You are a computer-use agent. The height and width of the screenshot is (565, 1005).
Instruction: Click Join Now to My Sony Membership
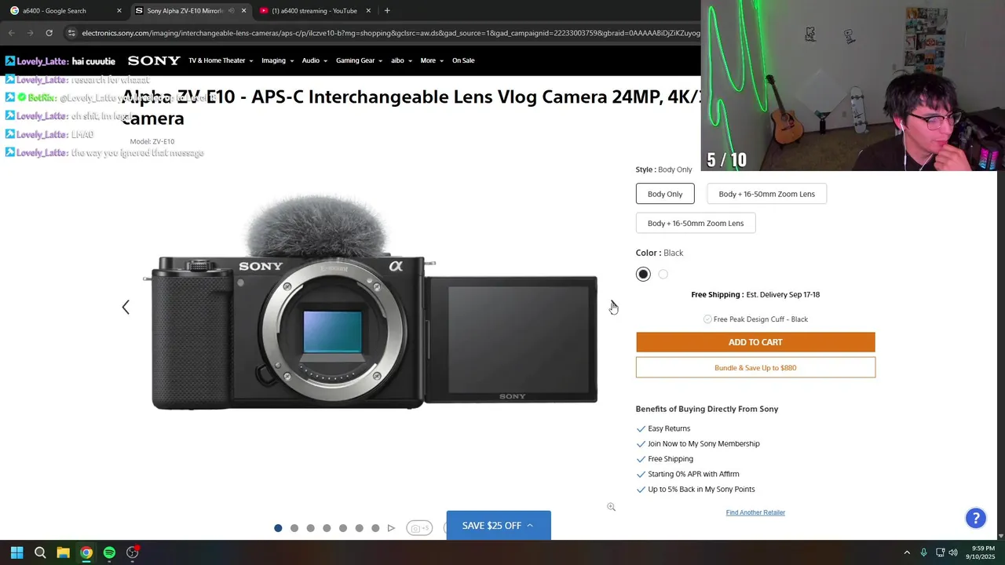[703, 443]
